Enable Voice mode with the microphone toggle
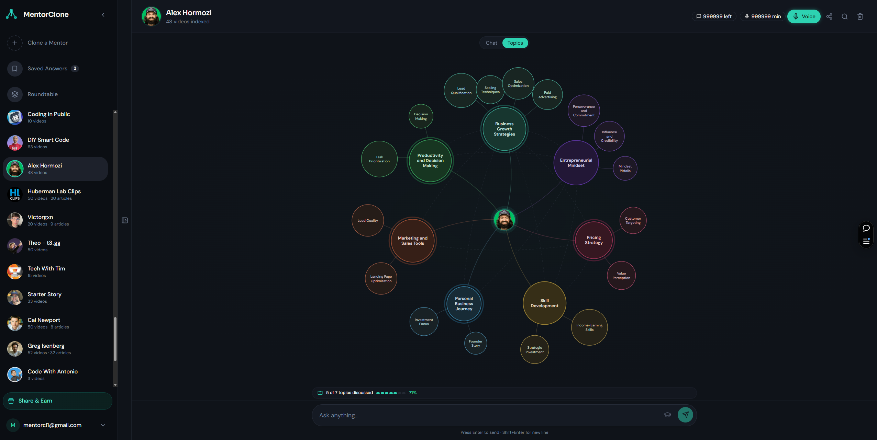 [x=803, y=16]
